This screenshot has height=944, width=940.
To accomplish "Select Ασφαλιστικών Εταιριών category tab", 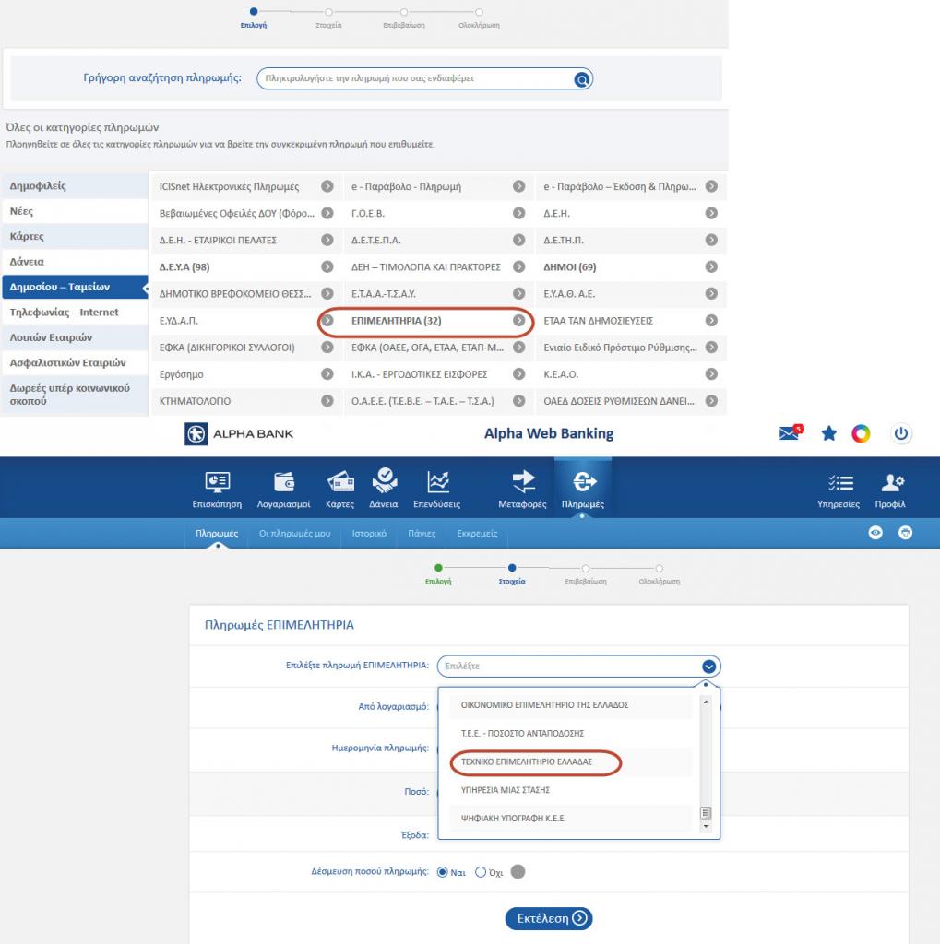I will (x=75, y=363).
